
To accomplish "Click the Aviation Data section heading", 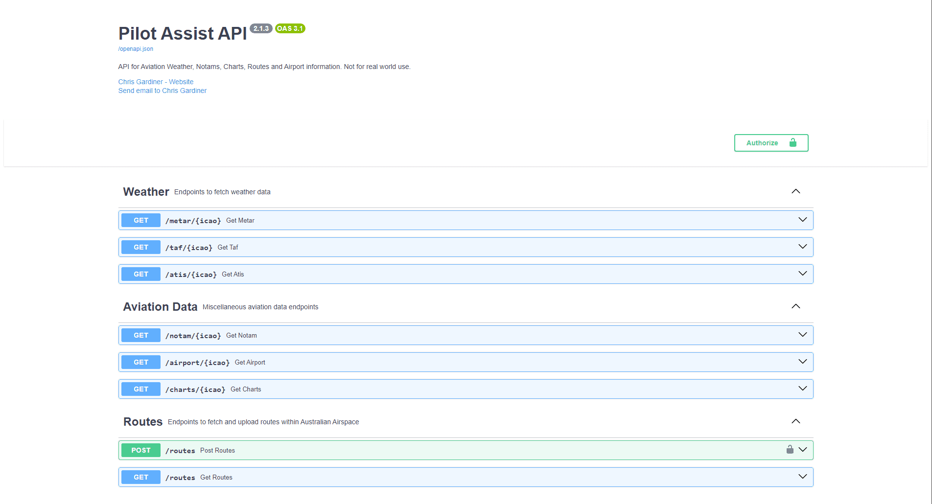I will 160,307.
